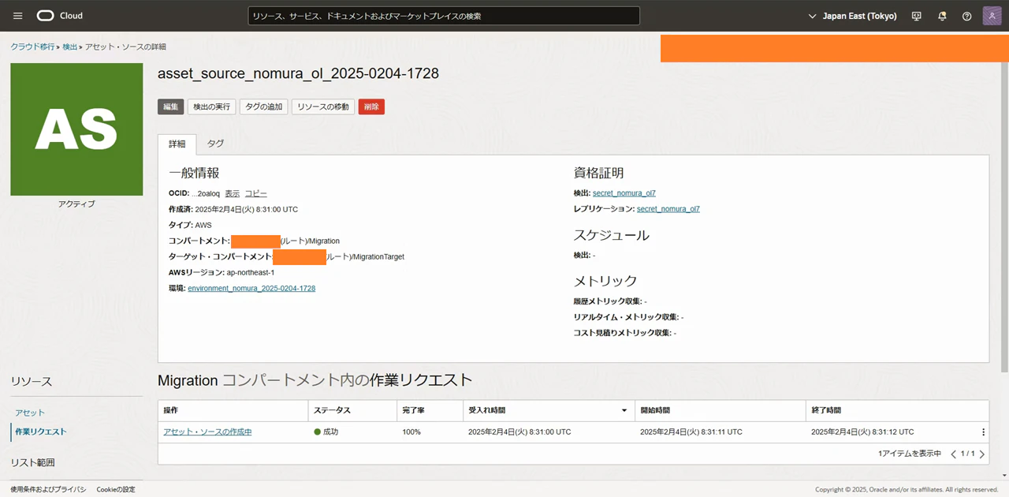Click the 開始時間 column header
This screenshot has height=497, width=1009.
[x=720, y=410]
